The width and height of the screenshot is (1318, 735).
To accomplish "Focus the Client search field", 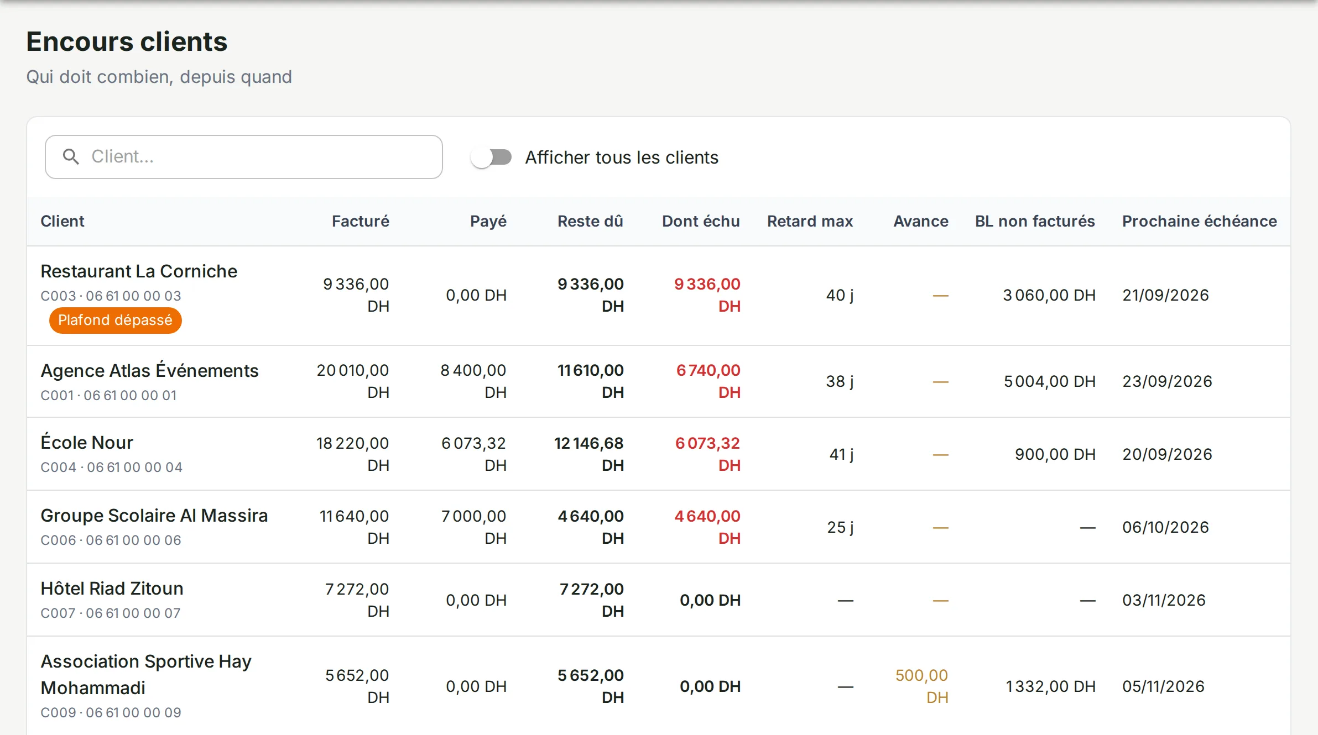I will tap(244, 157).
